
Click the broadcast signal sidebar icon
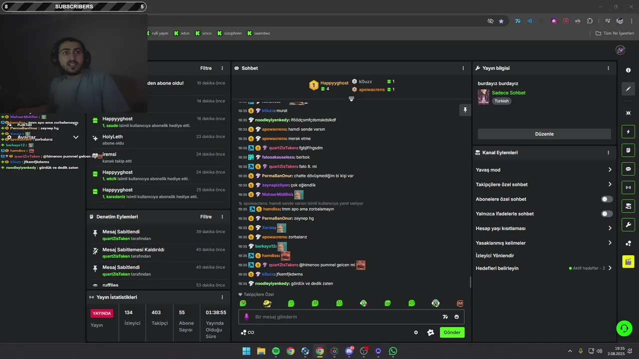[628, 187]
